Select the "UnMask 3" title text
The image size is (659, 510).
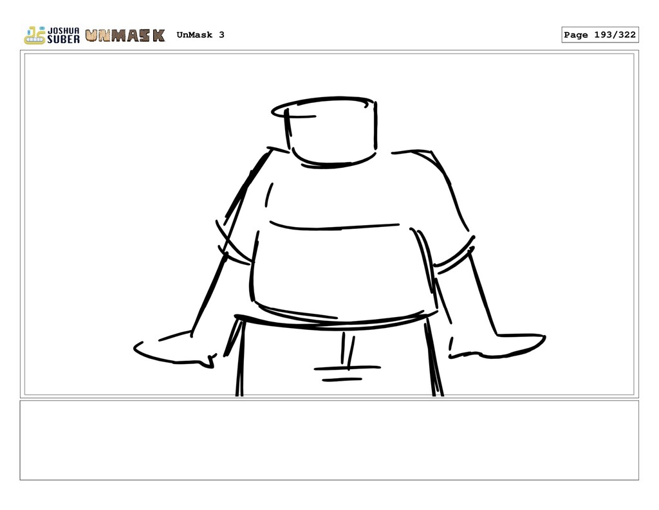(201, 35)
